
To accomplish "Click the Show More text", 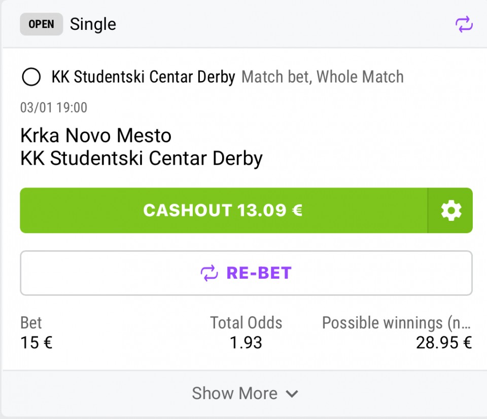I will 234,394.
